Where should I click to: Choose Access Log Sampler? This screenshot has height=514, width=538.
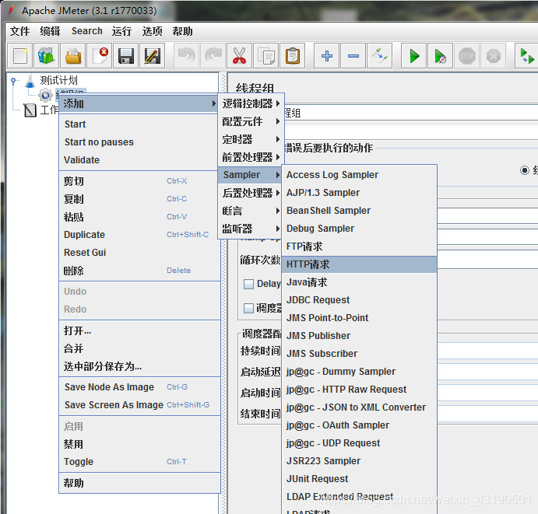[359, 175]
